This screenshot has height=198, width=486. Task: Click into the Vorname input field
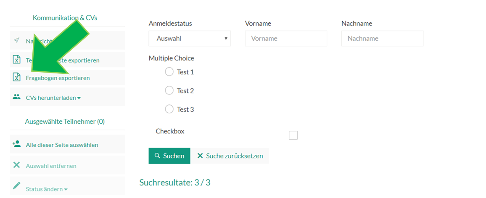click(x=286, y=38)
